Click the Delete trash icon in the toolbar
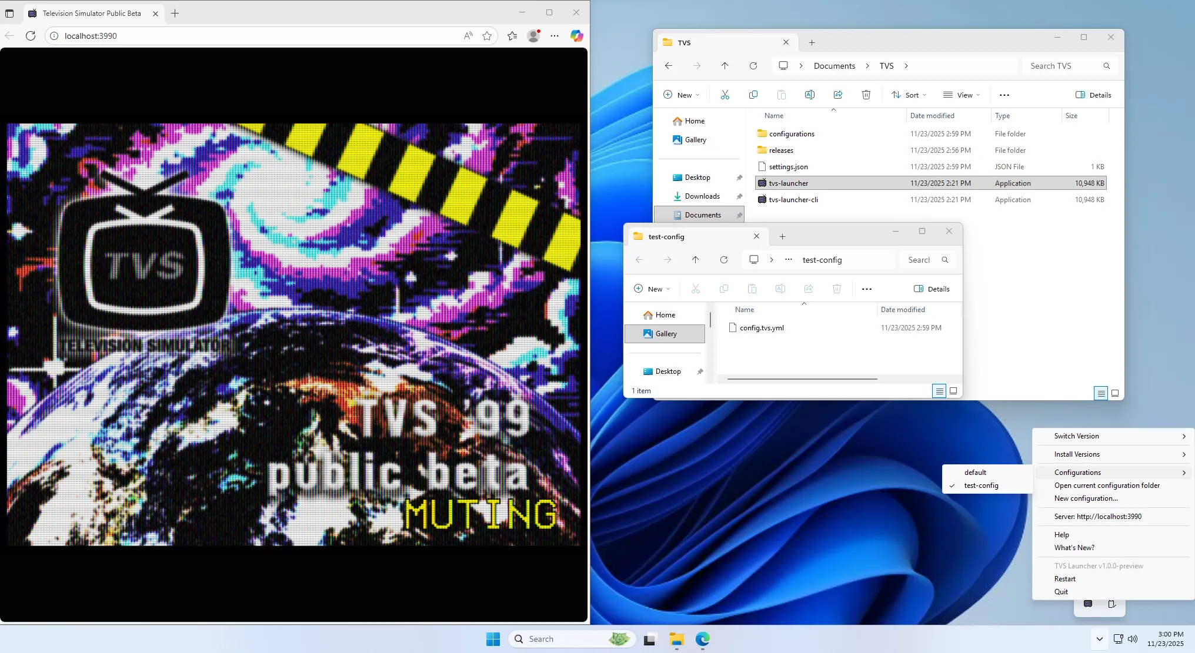 pyautogui.click(x=866, y=94)
